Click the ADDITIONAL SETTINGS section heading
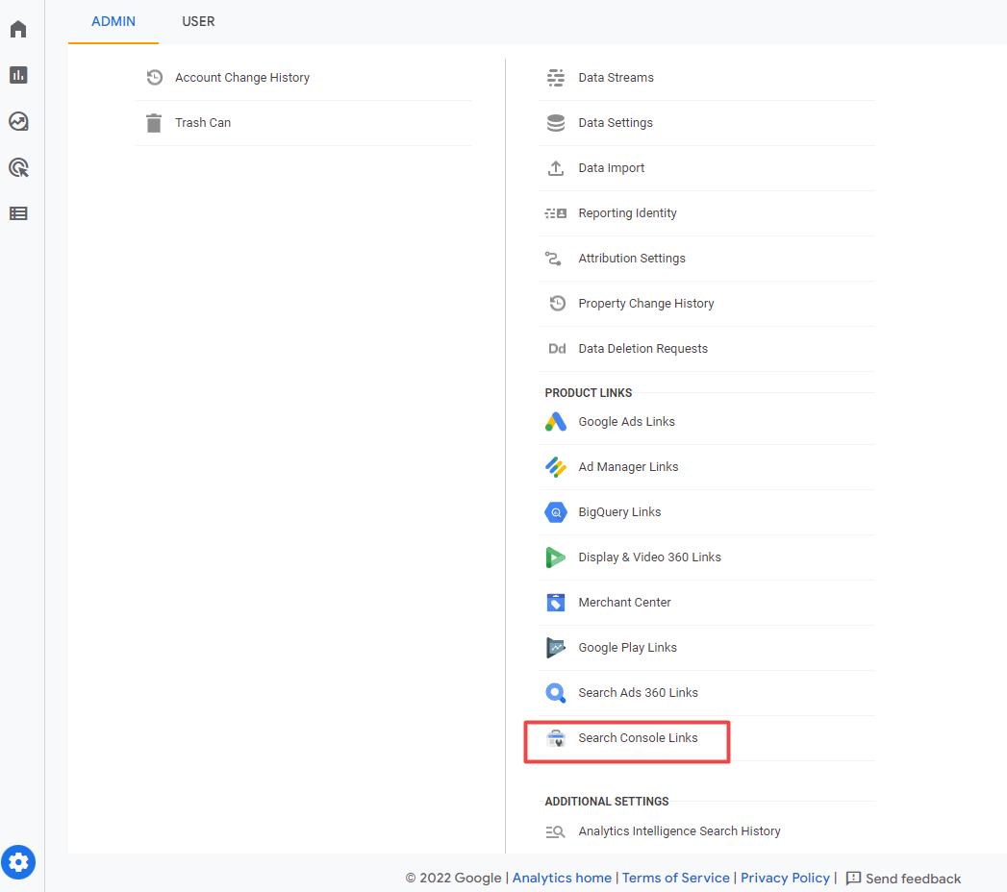Screen dimensions: 1007x892 607,802
